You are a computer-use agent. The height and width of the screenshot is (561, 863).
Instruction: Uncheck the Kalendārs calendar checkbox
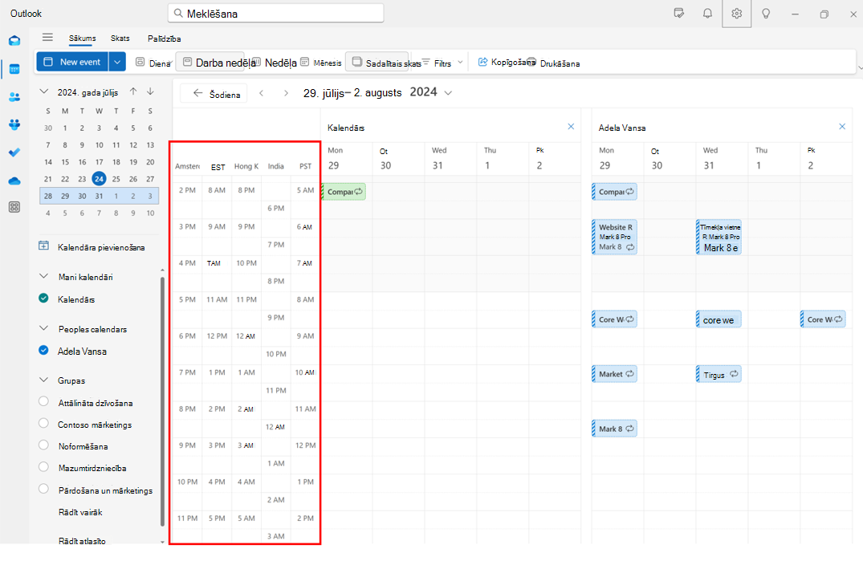(x=44, y=298)
